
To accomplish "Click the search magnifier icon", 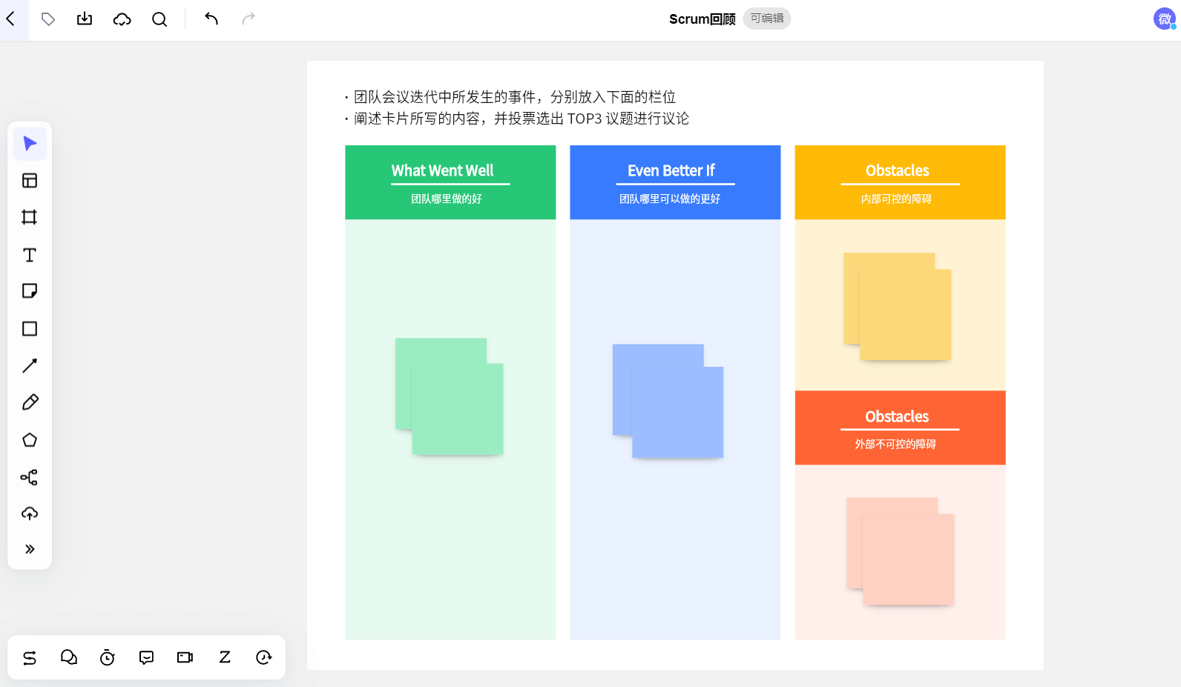I will click(x=159, y=19).
